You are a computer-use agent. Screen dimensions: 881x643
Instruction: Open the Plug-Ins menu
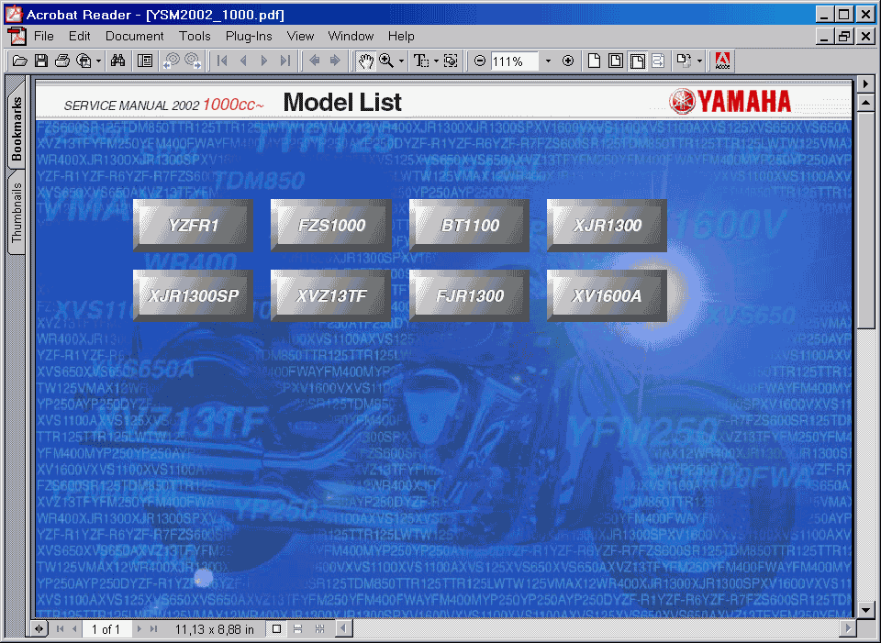(249, 36)
